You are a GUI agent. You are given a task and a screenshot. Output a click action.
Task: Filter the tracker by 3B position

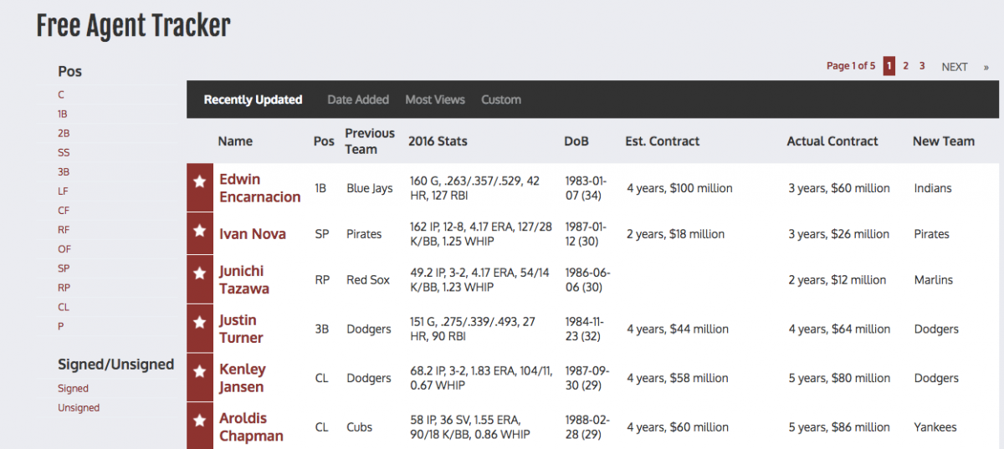coord(64,172)
